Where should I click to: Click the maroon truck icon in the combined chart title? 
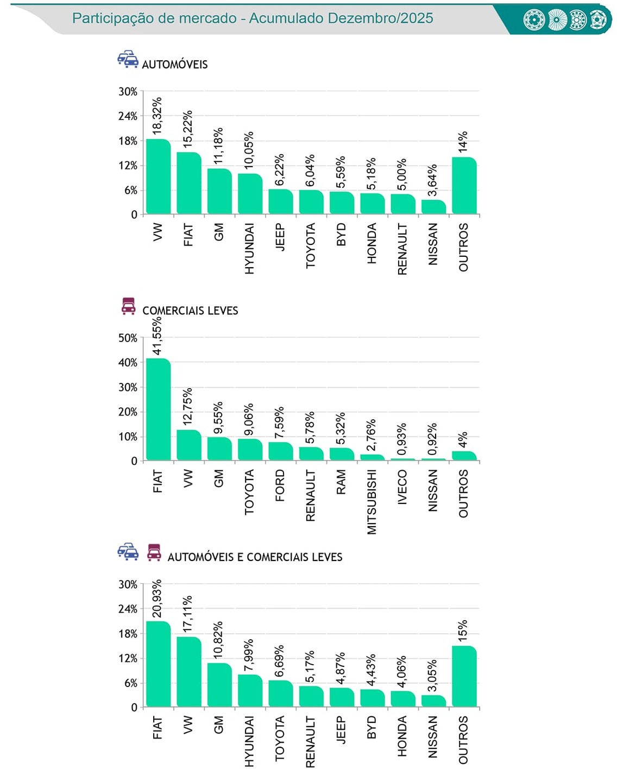154,552
